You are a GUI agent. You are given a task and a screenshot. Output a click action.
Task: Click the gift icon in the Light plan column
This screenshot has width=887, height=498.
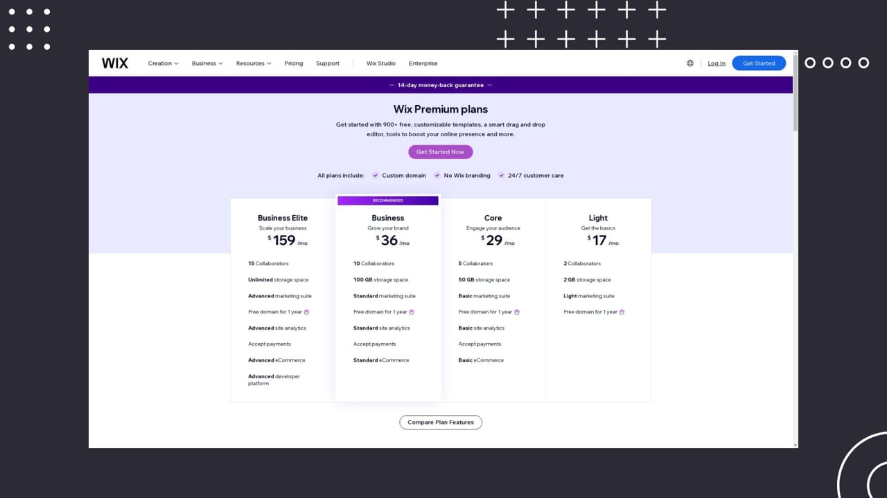coord(622,312)
